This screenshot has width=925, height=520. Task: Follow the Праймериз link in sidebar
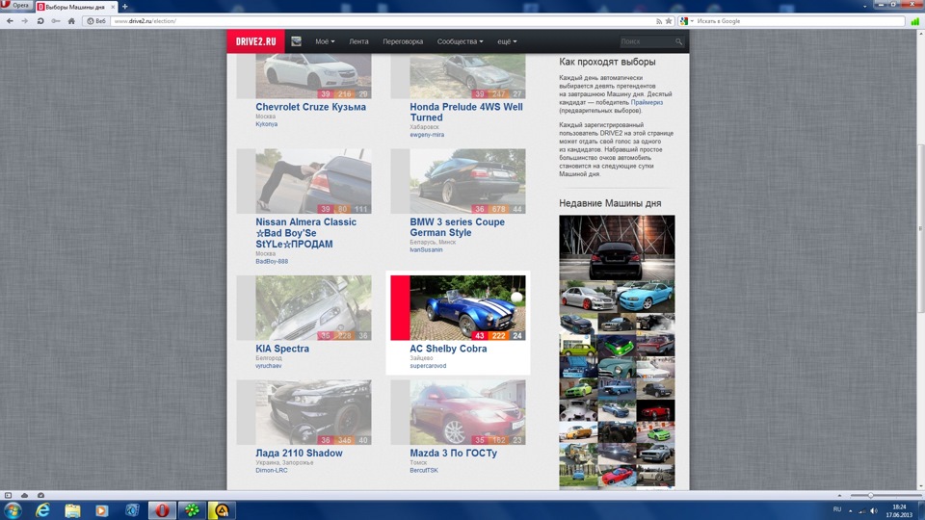647,102
